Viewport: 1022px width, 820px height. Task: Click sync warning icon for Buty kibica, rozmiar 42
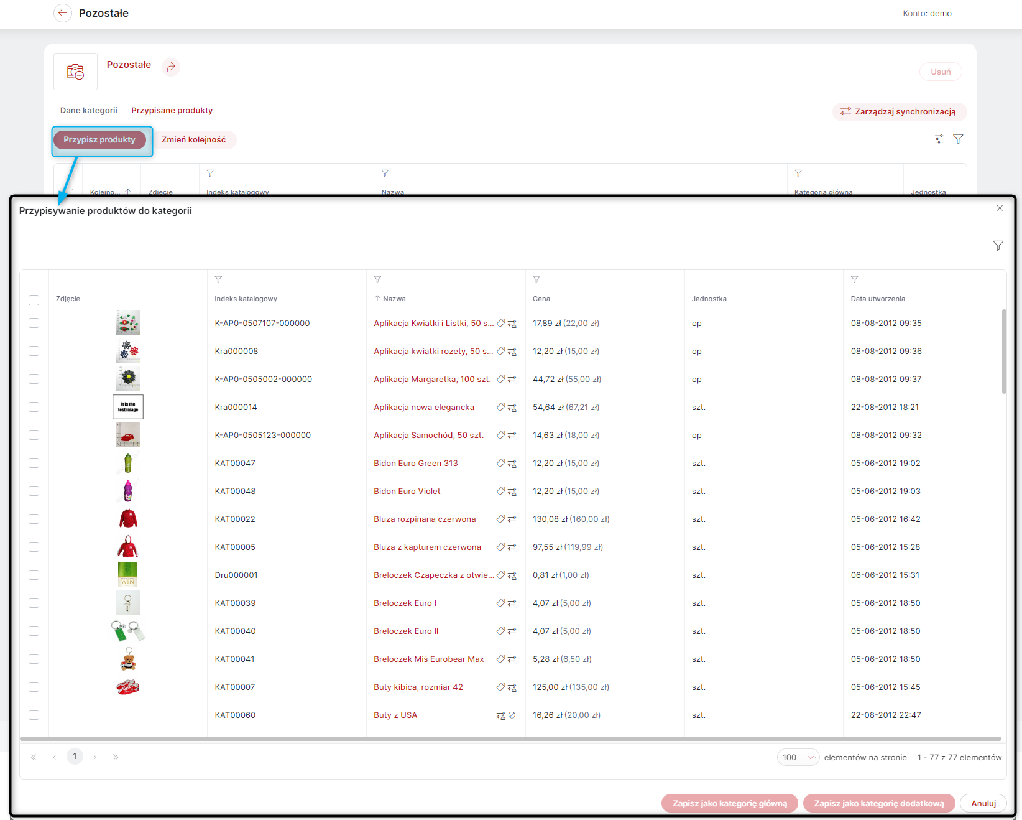pos(512,687)
